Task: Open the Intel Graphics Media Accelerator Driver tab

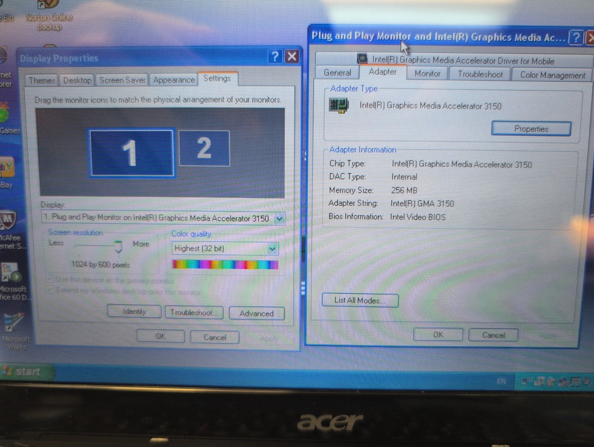Action: tap(455, 60)
